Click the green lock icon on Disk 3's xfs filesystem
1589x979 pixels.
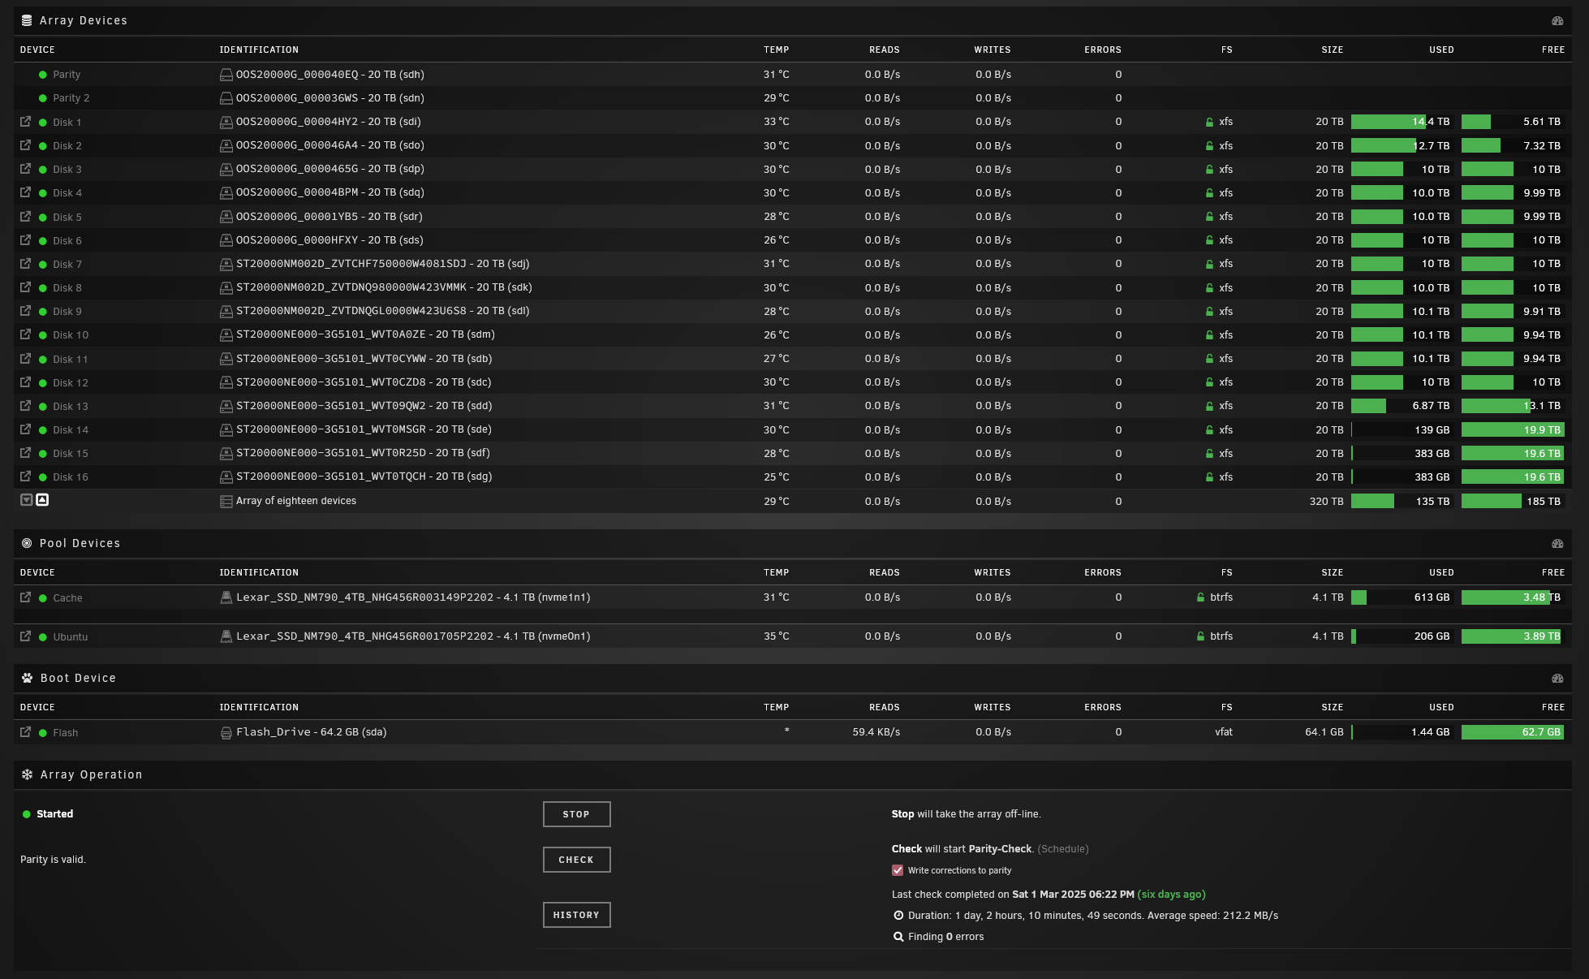click(x=1211, y=169)
